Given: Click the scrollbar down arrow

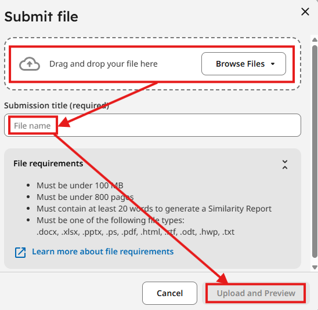Looking at the screenshot, I should [x=315, y=268].
